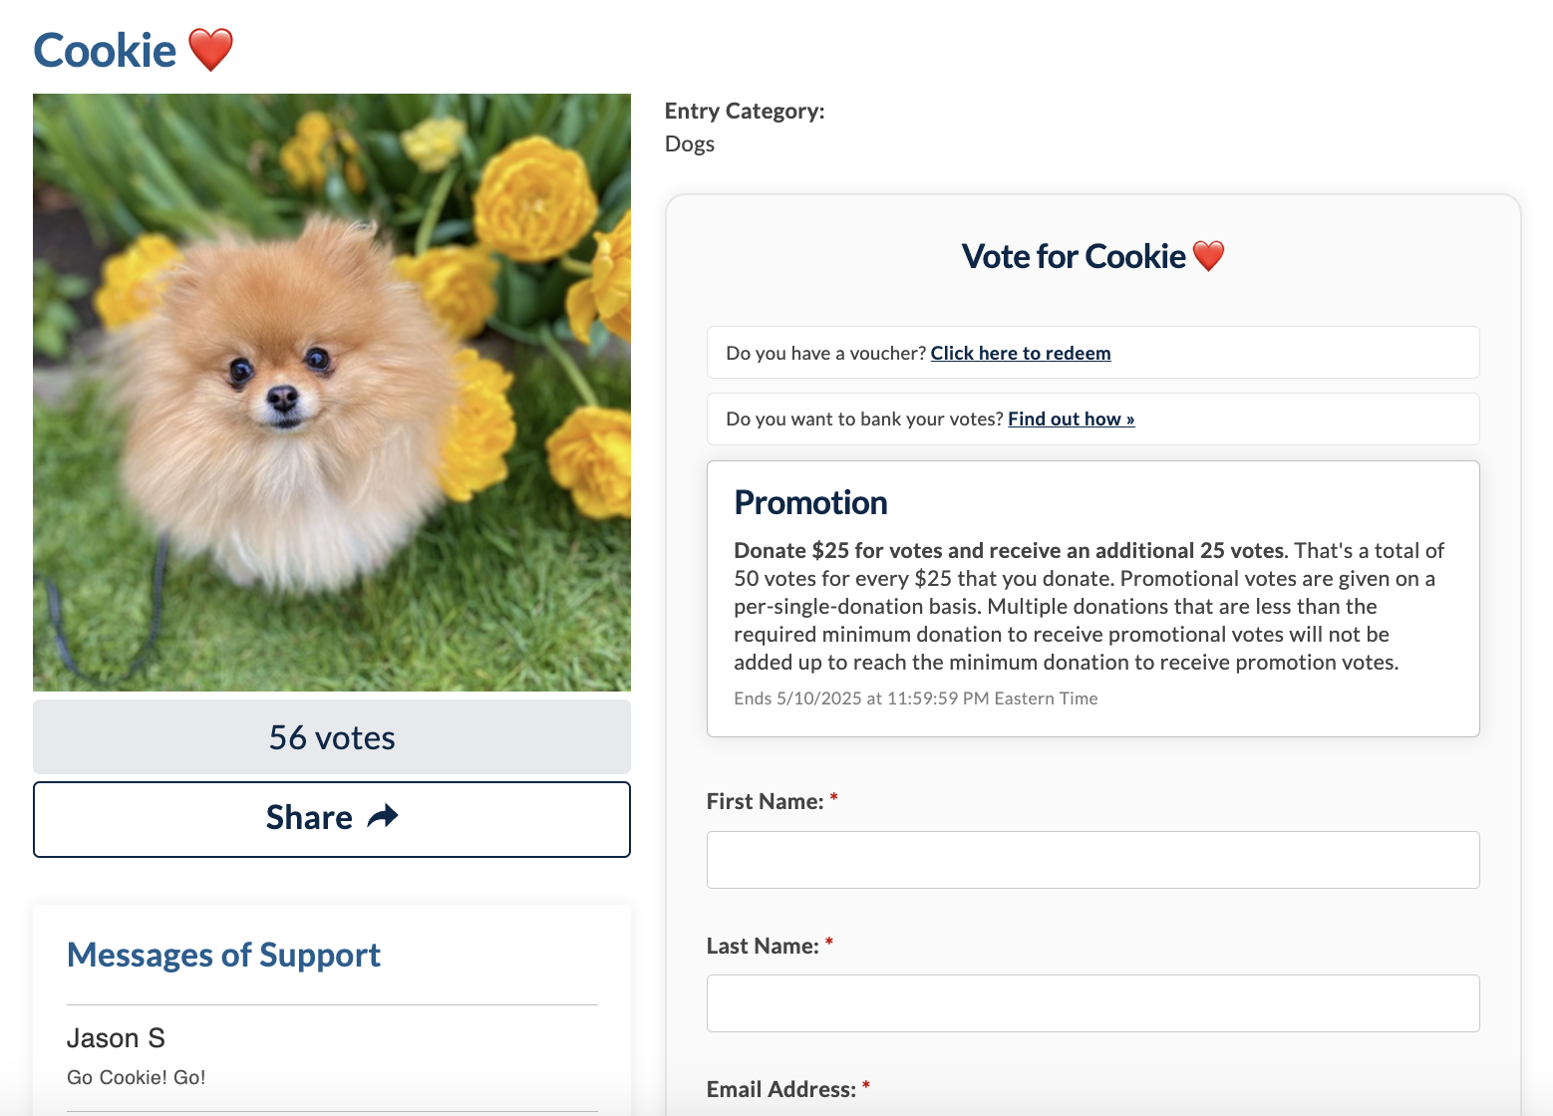Click the heart emoji beside the Cookie title
1553x1116 pixels.
[210, 50]
